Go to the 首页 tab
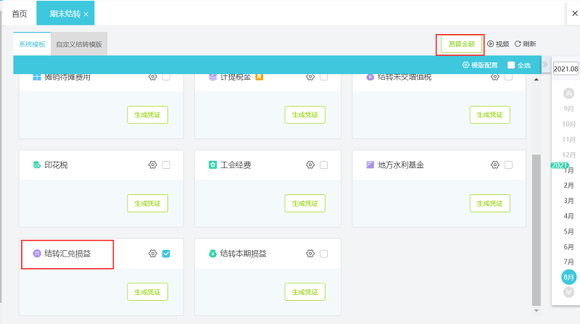 20,14
